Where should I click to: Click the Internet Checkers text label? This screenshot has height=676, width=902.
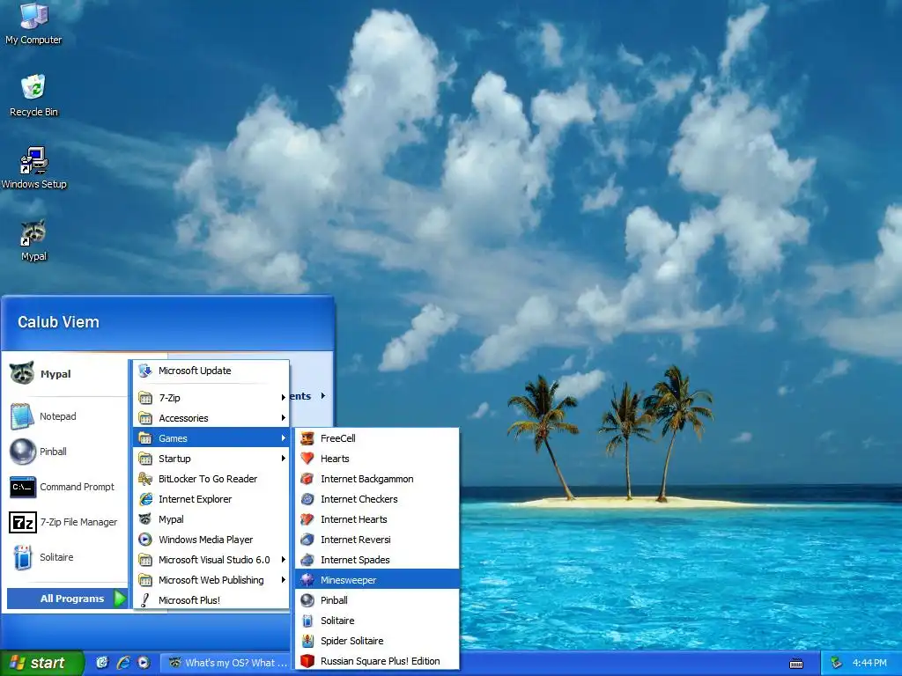(x=359, y=499)
